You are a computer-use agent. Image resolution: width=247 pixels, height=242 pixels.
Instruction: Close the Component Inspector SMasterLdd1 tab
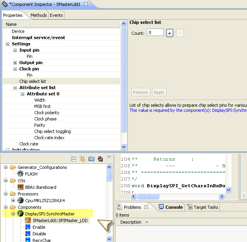click(86, 4)
